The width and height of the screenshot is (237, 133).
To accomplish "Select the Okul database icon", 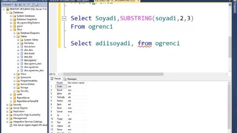I will (x=14, y=30).
